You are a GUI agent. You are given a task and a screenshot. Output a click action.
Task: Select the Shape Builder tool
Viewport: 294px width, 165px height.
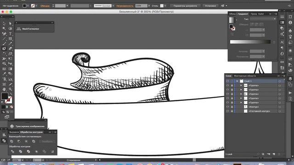pos(4,64)
